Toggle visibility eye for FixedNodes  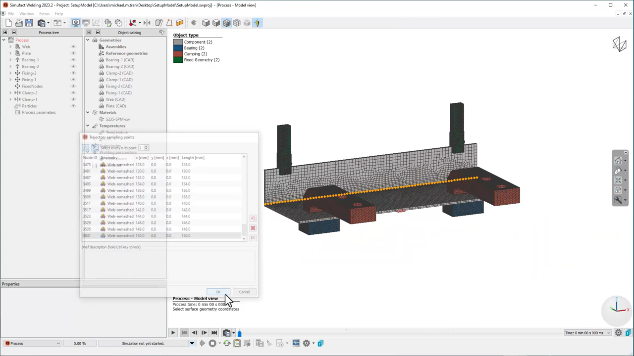(x=73, y=86)
